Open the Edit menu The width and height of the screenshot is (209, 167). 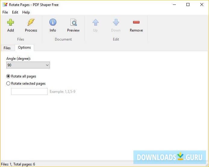pyautogui.click(x=15, y=12)
